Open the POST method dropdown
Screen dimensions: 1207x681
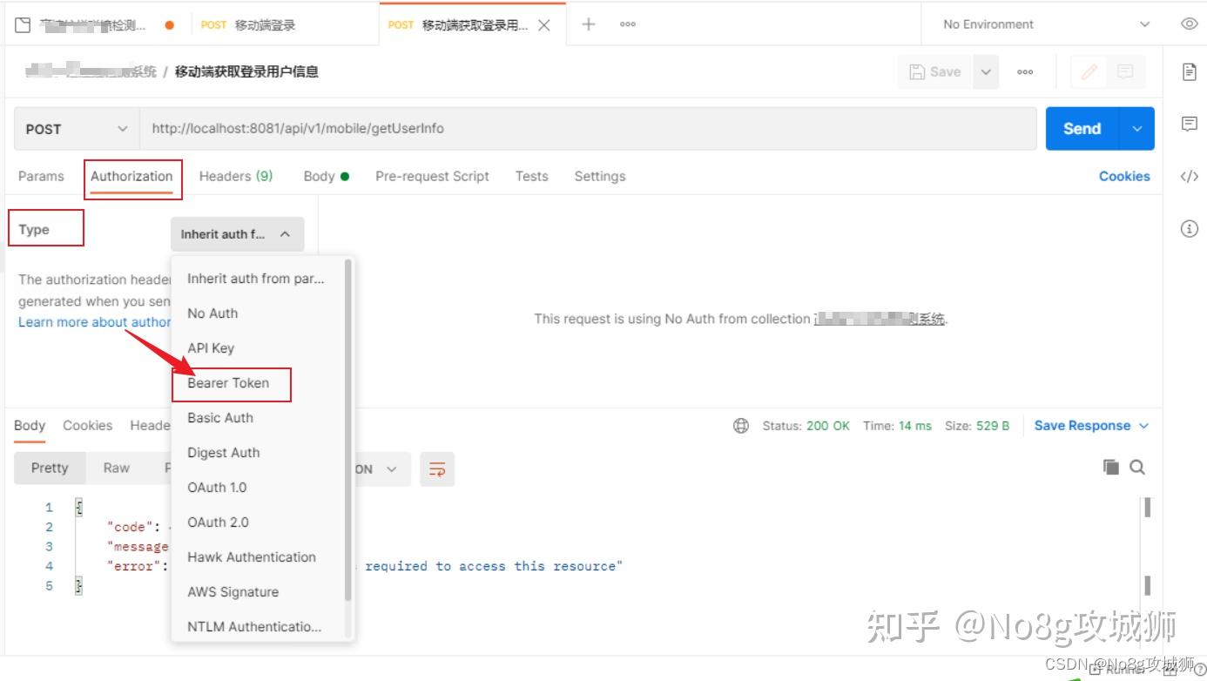click(74, 128)
